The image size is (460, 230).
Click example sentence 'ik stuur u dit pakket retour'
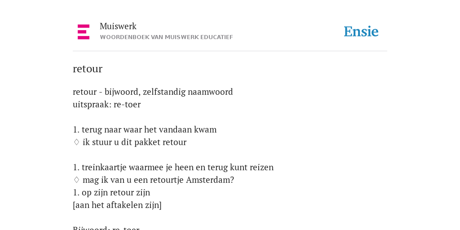[134, 142]
